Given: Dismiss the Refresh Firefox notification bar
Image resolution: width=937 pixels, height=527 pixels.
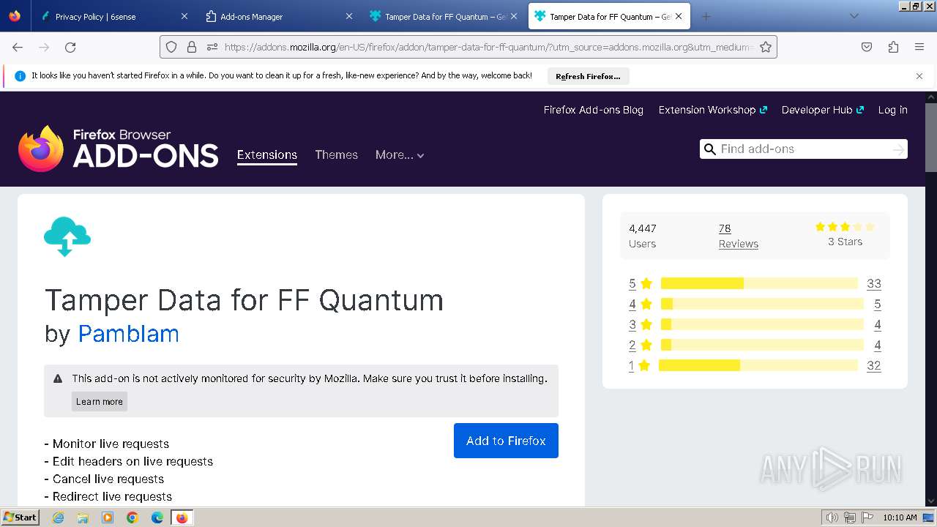Looking at the screenshot, I should click(x=919, y=76).
